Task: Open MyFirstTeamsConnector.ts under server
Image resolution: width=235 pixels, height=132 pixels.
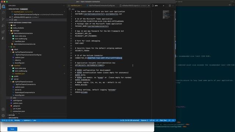Action: pyautogui.click(x=26, y=84)
